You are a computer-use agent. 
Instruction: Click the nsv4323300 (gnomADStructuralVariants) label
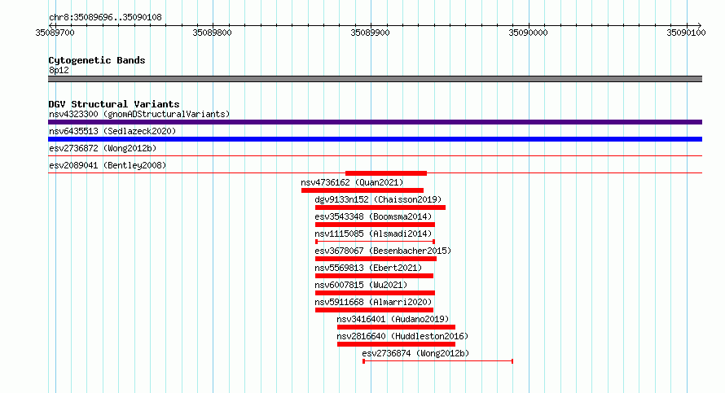pyautogui.click(x=139, y=114)
